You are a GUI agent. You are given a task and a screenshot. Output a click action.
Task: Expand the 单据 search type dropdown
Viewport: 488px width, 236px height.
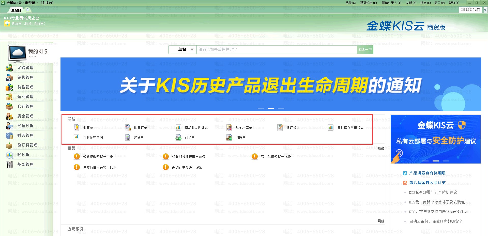[x=192, y=50]
